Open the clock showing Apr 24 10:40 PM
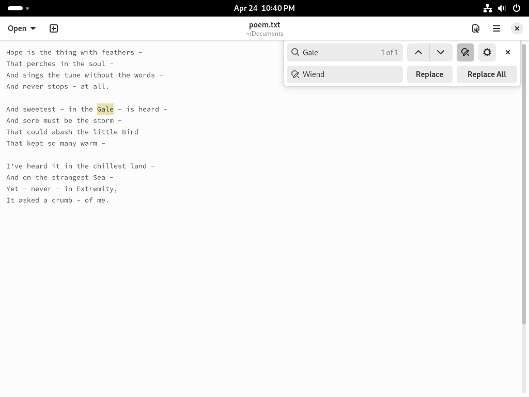The image size is (529, 397). click(264, 8)
